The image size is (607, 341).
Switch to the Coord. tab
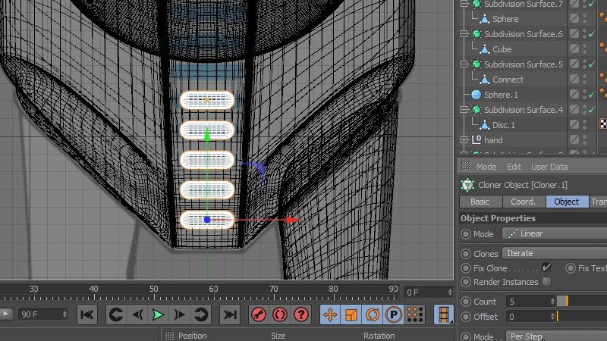pos(524,202)
